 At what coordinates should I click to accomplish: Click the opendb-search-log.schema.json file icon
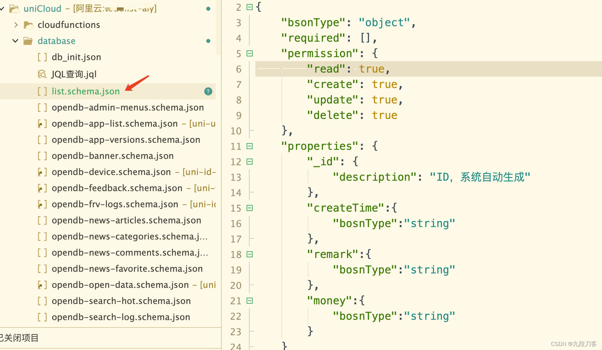pyautogui.click(x=42, y=317)
